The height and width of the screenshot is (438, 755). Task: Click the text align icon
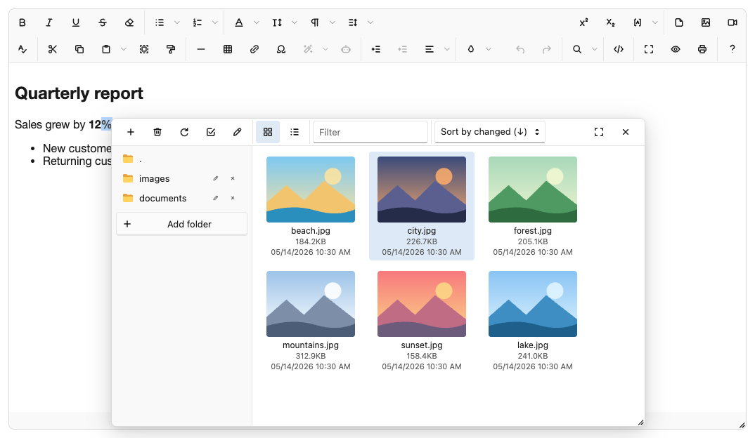(x=429, y=49)
